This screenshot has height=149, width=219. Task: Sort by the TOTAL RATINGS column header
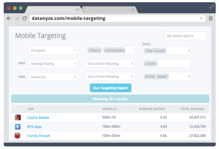(192, 109)
